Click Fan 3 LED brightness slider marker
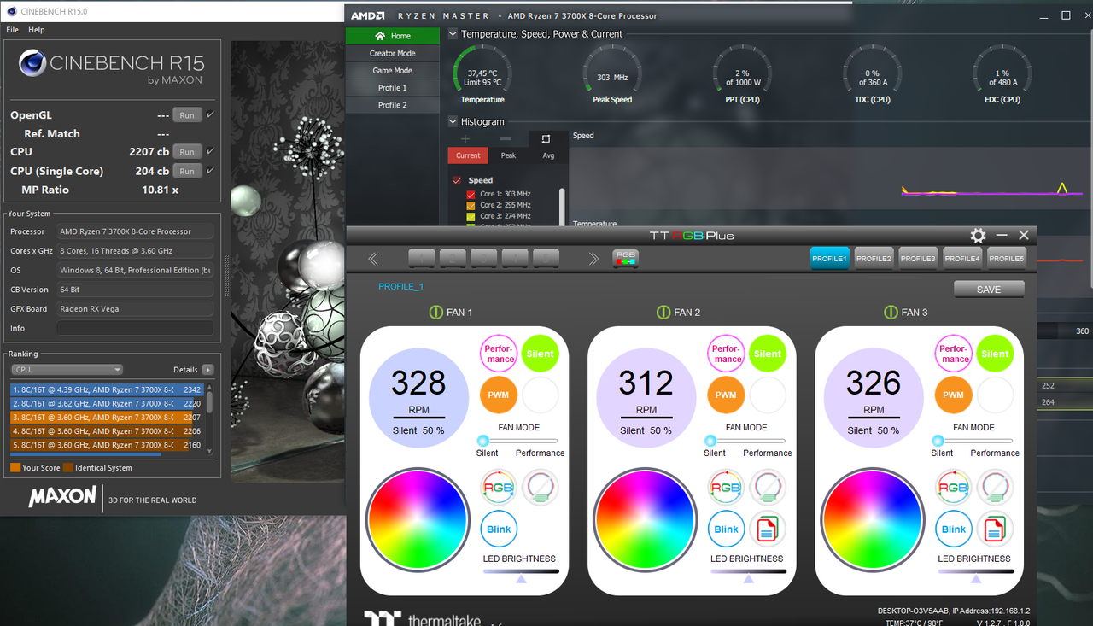 976,579
